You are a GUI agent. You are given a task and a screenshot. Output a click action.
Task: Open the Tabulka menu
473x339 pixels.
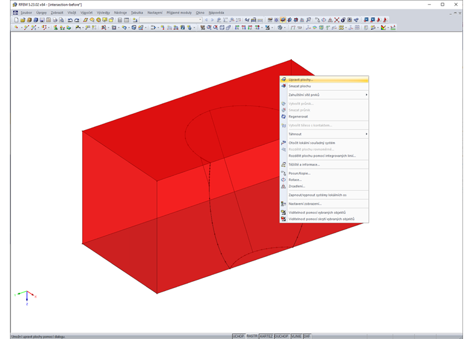pos(137,12)
